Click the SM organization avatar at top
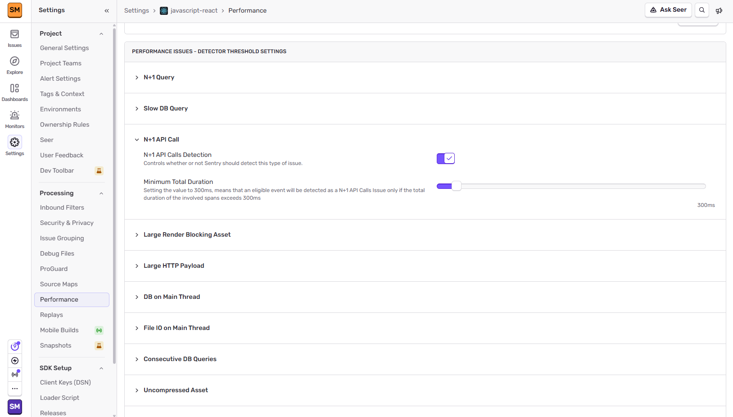Viewport: 733px width, 417px height. tap(15, 10)
